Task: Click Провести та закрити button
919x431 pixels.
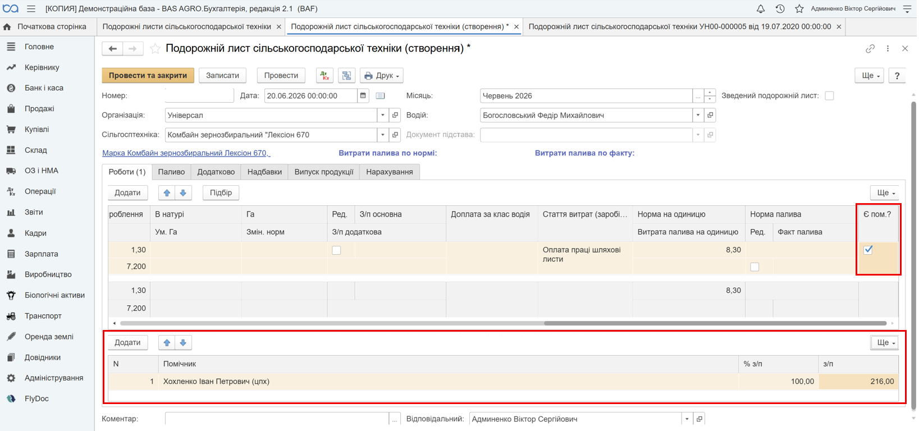Action: pyautogui.click(x=148, y=75)
